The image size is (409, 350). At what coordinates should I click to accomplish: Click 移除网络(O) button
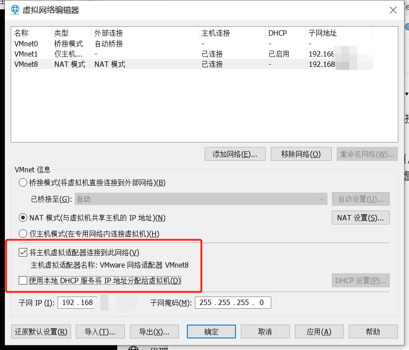click(301, 154)
